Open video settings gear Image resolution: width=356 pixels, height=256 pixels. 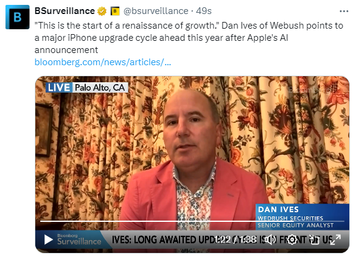[x=292, y=240]
